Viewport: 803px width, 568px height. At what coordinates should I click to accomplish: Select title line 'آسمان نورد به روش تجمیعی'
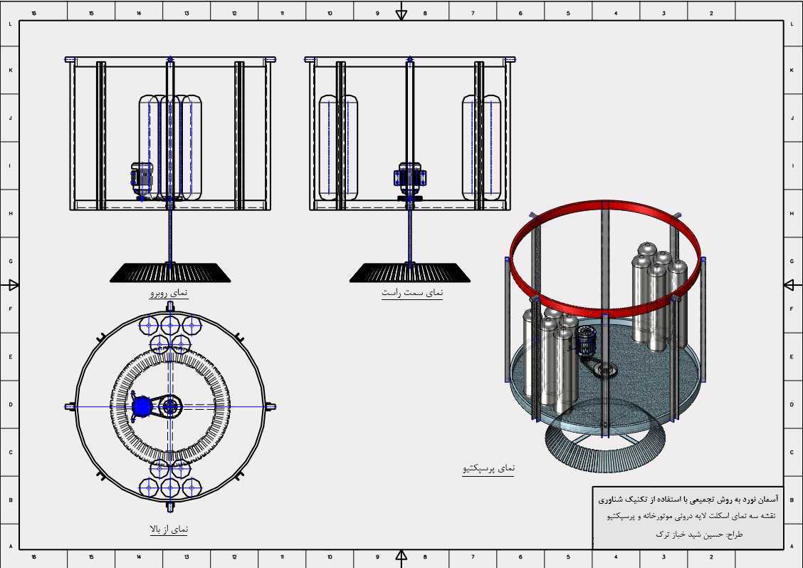[688, 499]
